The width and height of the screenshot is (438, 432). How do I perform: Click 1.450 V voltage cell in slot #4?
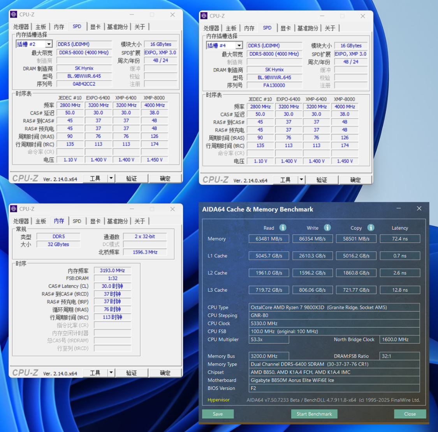click(345, 161)
